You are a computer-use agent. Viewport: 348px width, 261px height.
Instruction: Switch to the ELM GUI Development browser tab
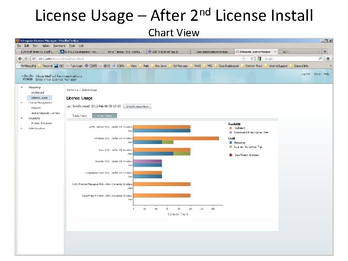click(81, 52)
